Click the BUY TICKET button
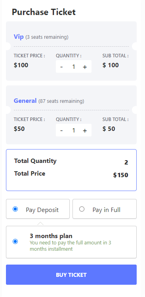 coord(71,274)
